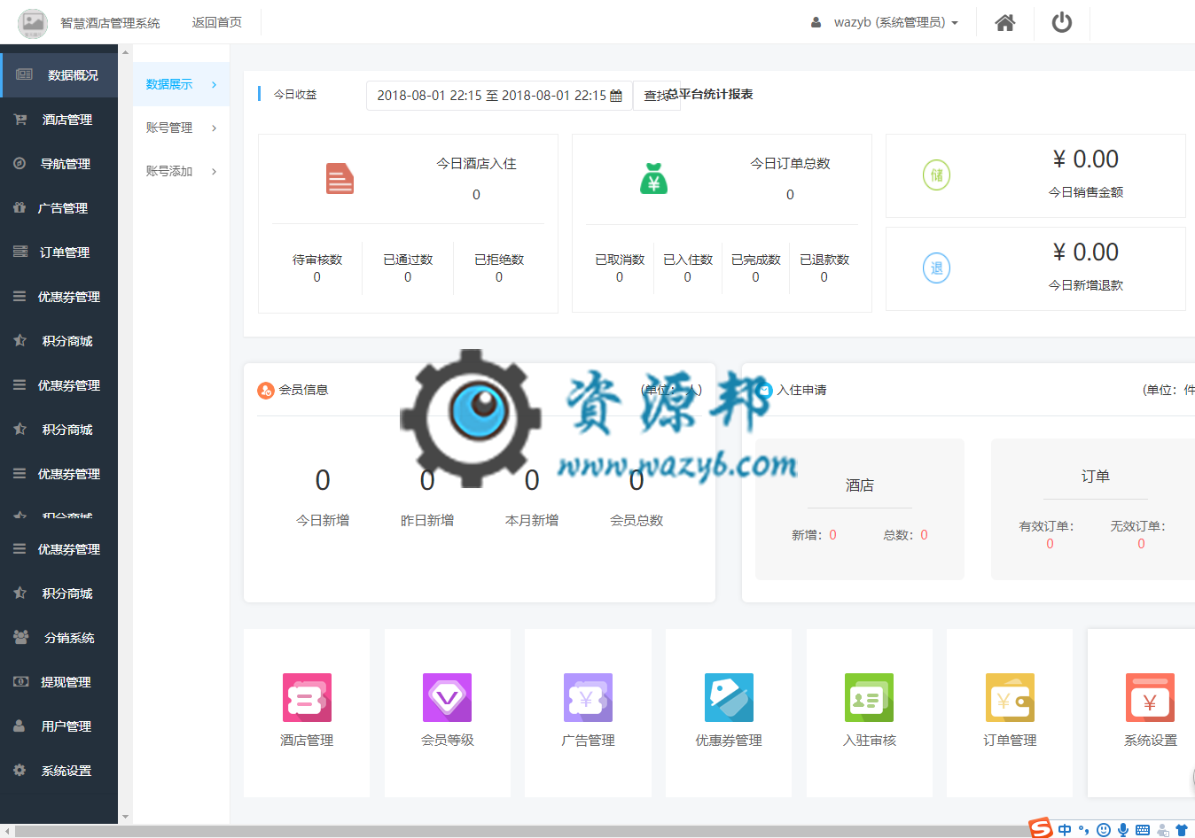Click the 查找 search button

point(657,96)
